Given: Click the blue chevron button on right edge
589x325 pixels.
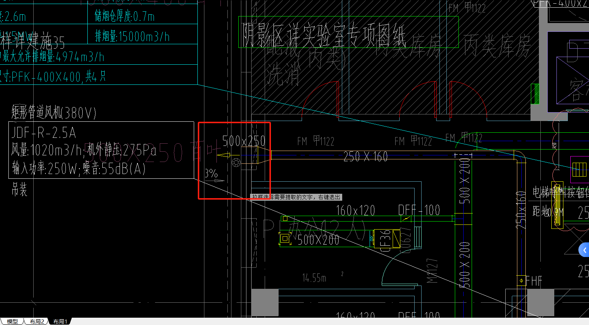Looking at the screenshot, I should 584,250.
